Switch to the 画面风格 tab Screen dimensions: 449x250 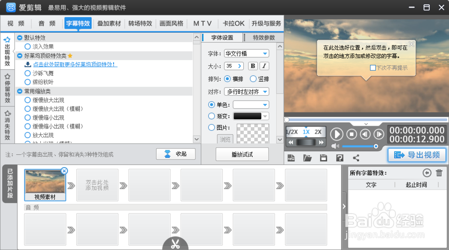tap(171, 23)
